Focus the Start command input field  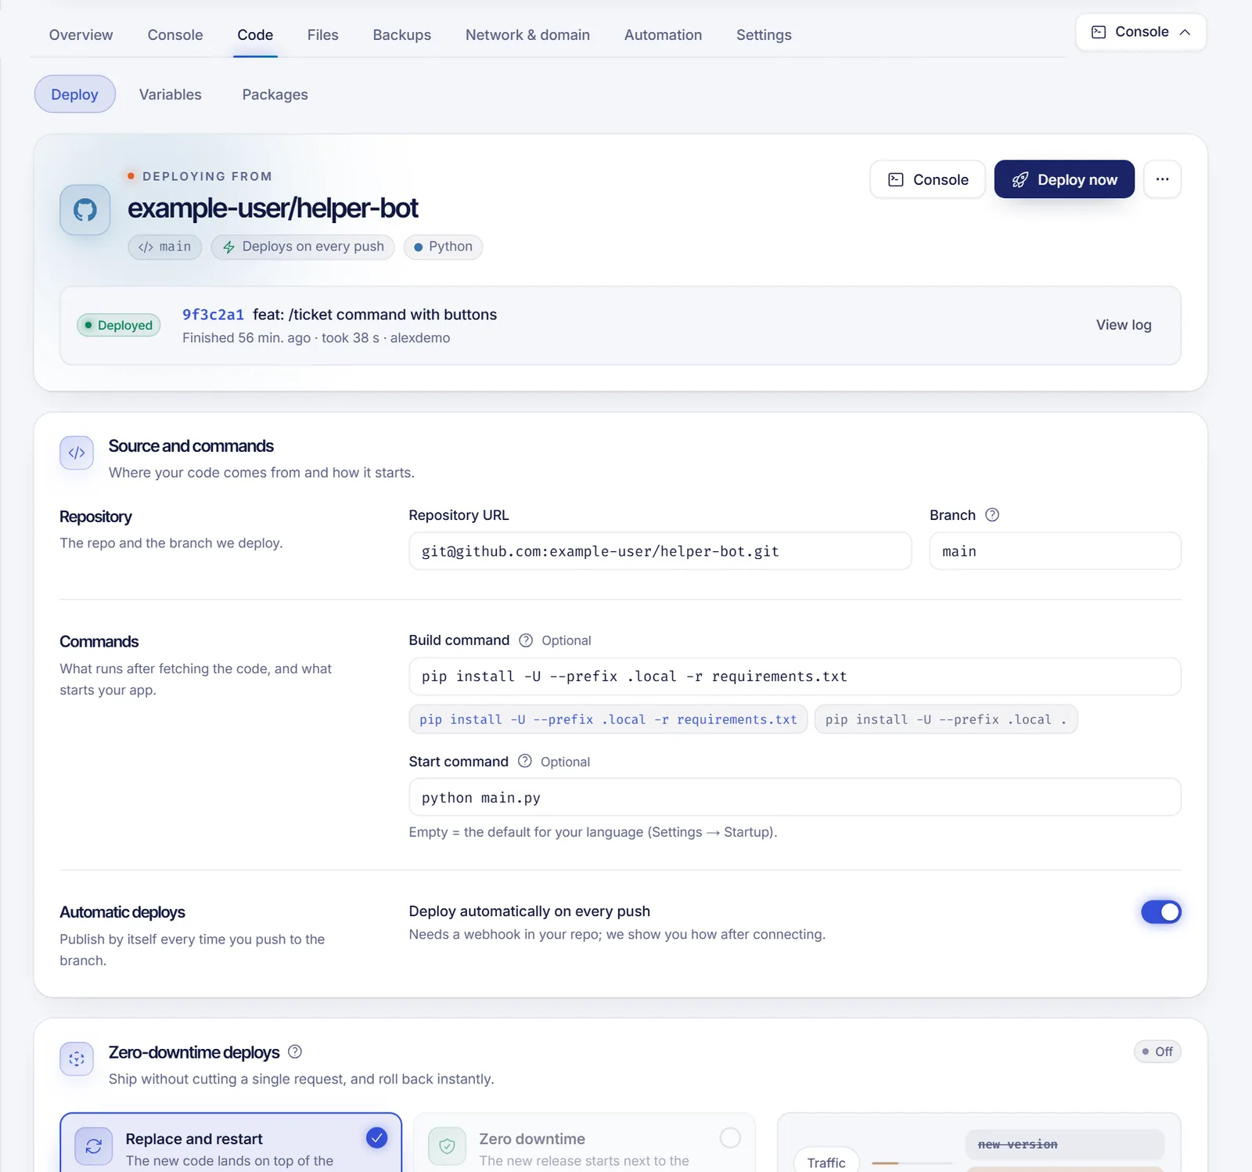point(794,797)
